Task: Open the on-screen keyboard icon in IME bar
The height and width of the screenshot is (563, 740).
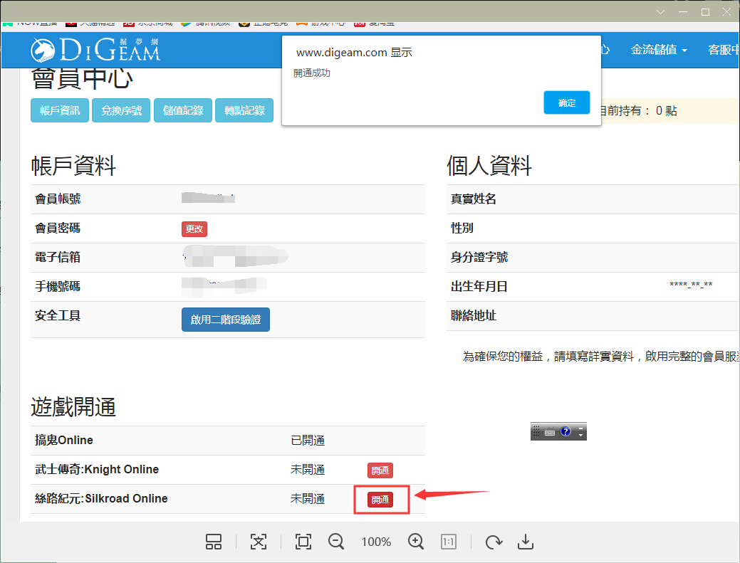Action: click(550, 431)
